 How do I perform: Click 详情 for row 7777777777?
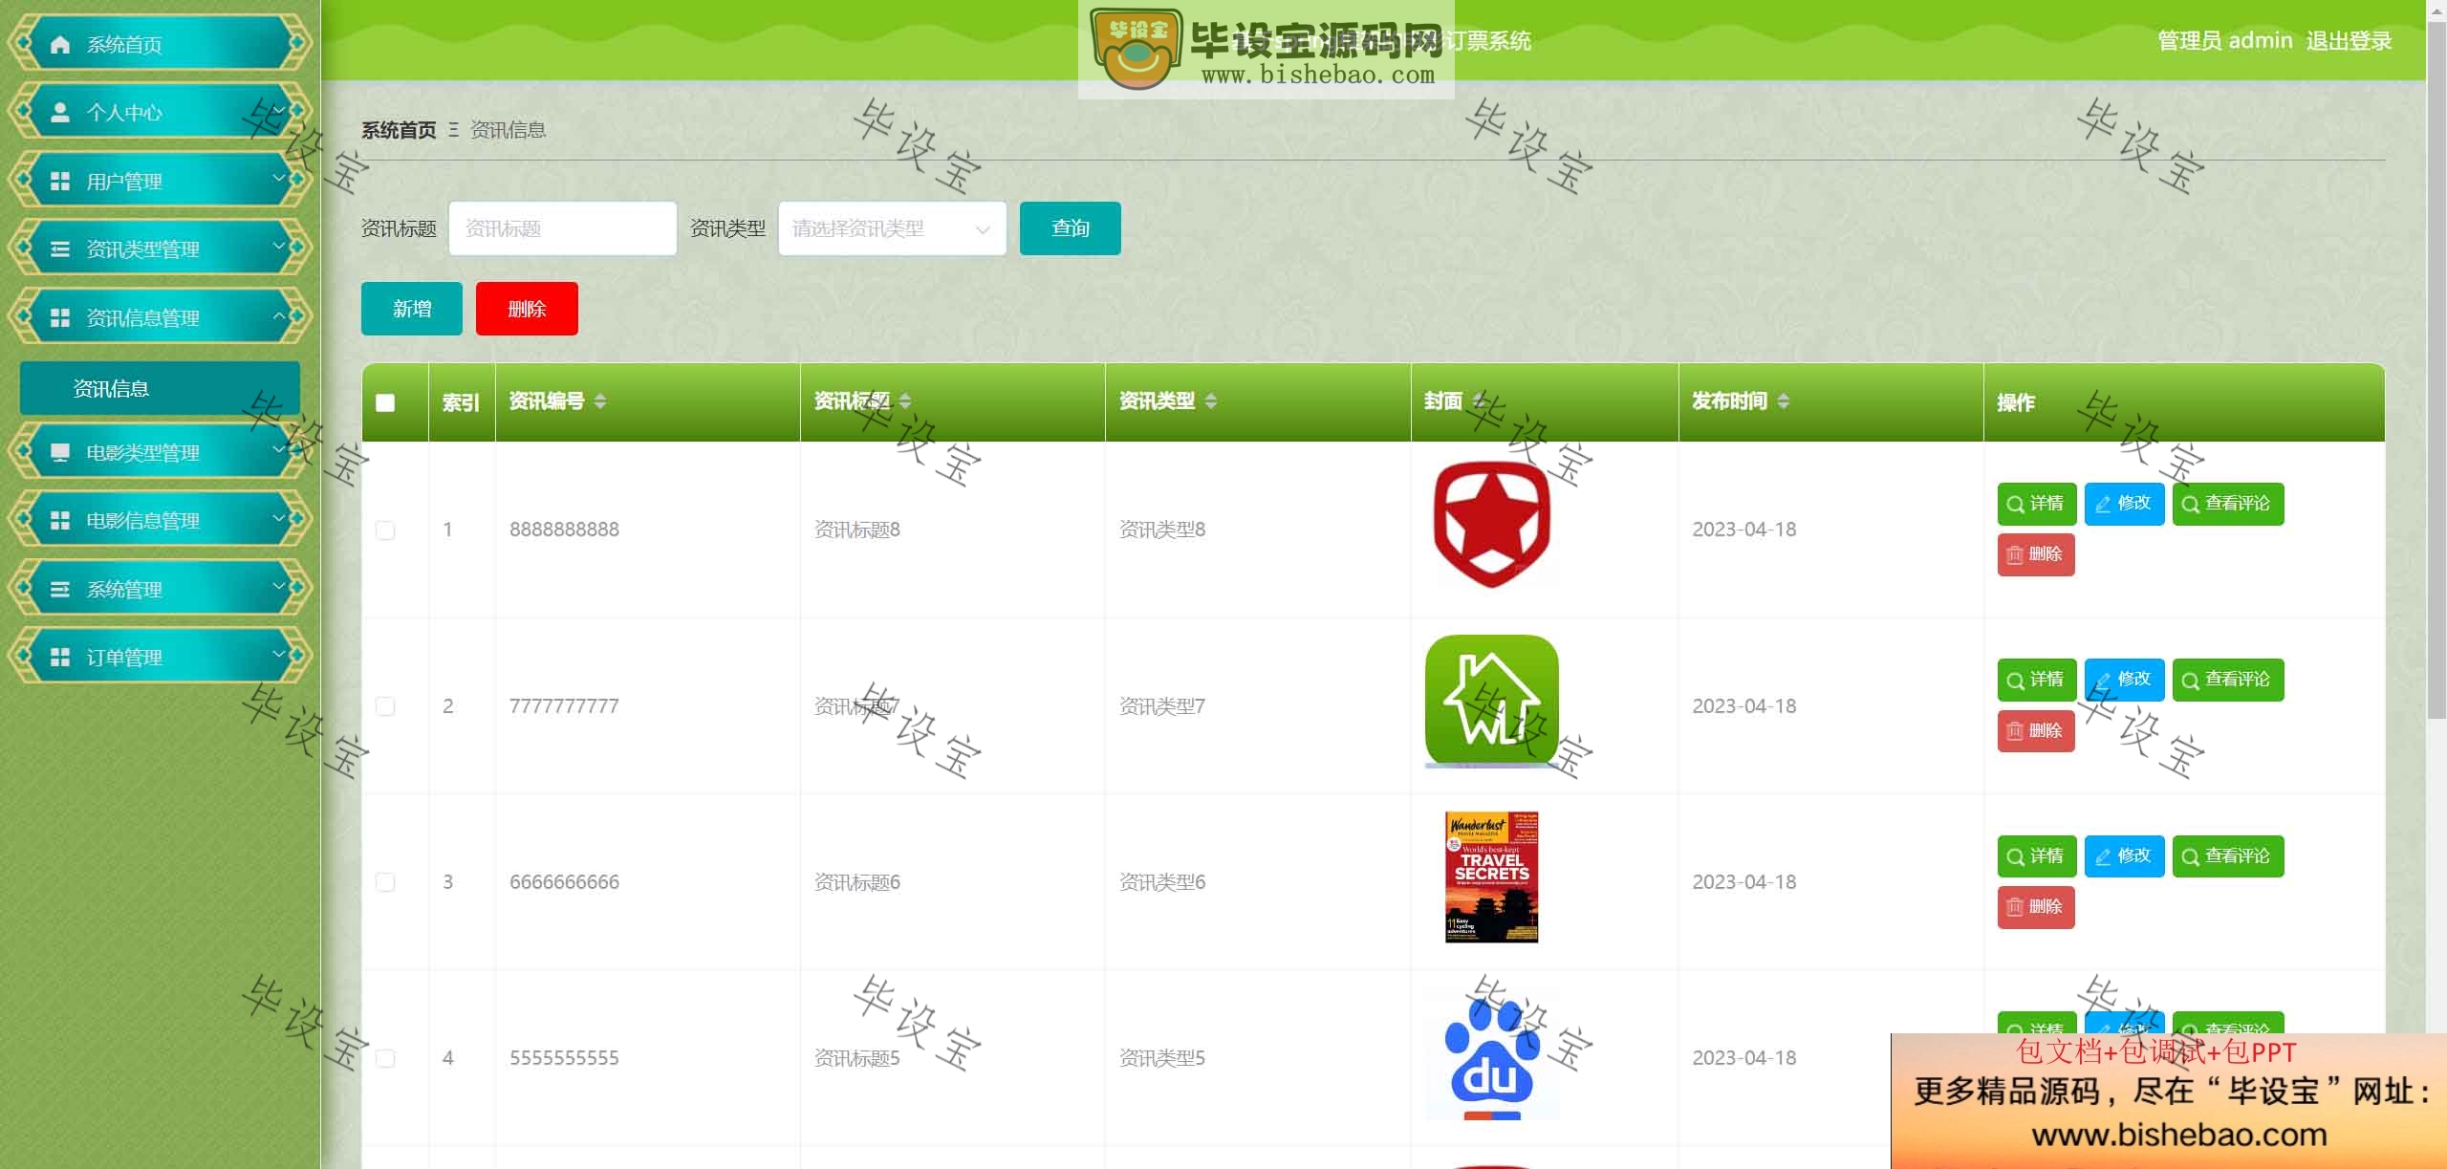(x=2037, y=681)
